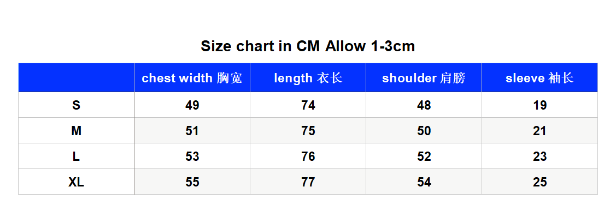Select length value 75 for size M
610x217 pixels.
(x=308, y=131)
